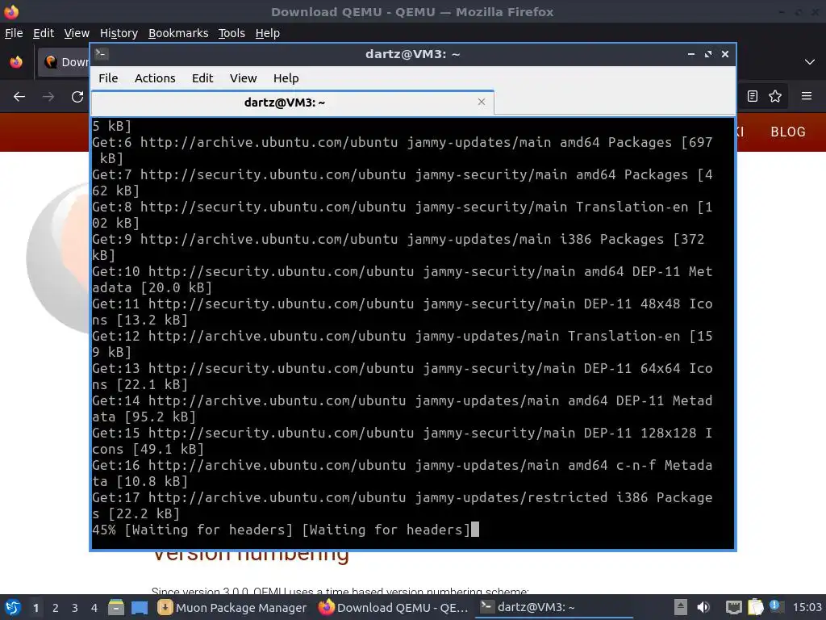This screenshot has height=620, width=826.
Task: Select the Download QEMU browser tab
Action: (63, 62)
